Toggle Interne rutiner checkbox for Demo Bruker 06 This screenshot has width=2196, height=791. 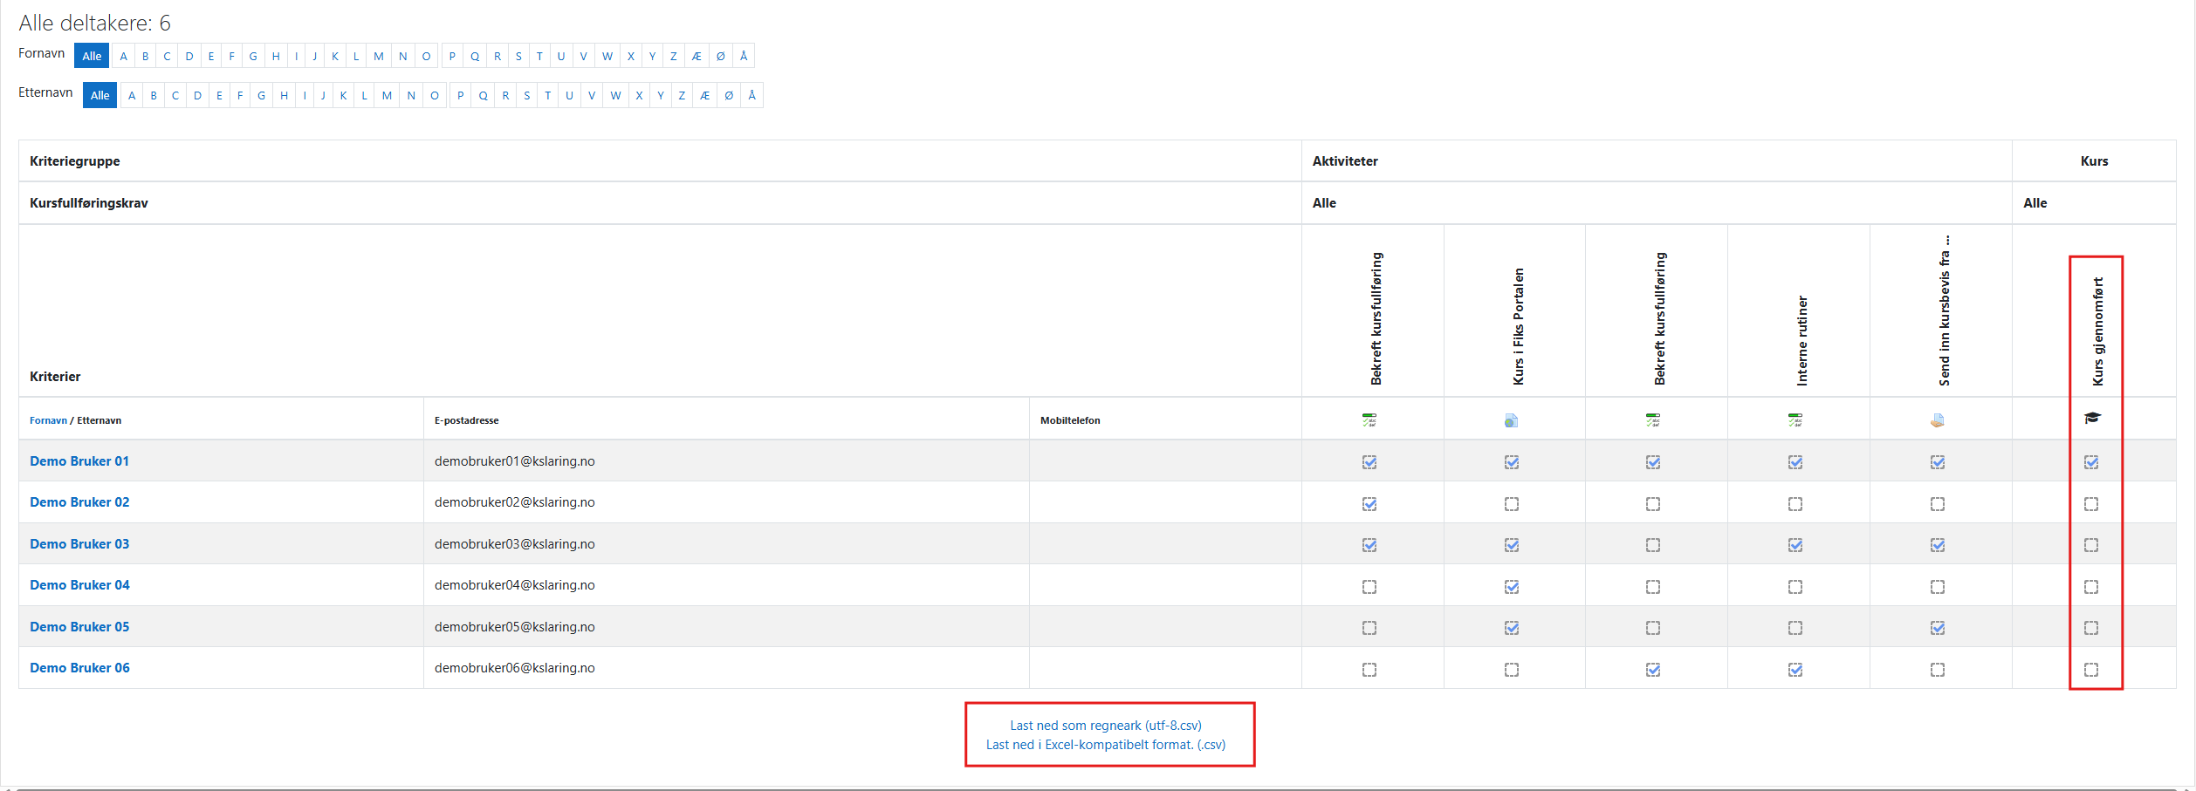[1795, 670]
